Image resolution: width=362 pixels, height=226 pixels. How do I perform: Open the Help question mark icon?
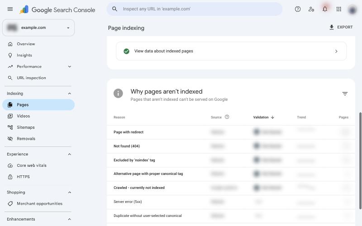(x=298, y=9)
